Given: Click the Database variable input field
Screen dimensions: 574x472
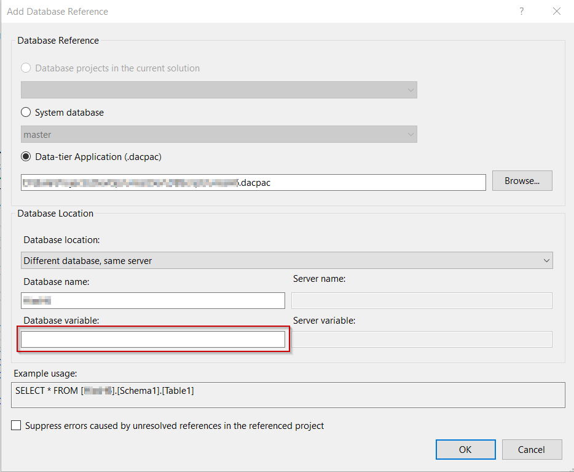Looking at the screenshot, I should 153,340.
